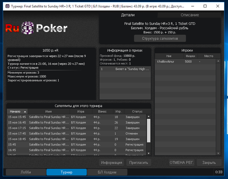Click the Статус: Регистрация text
Screen dimensions: 228x179
click(23, 68)
